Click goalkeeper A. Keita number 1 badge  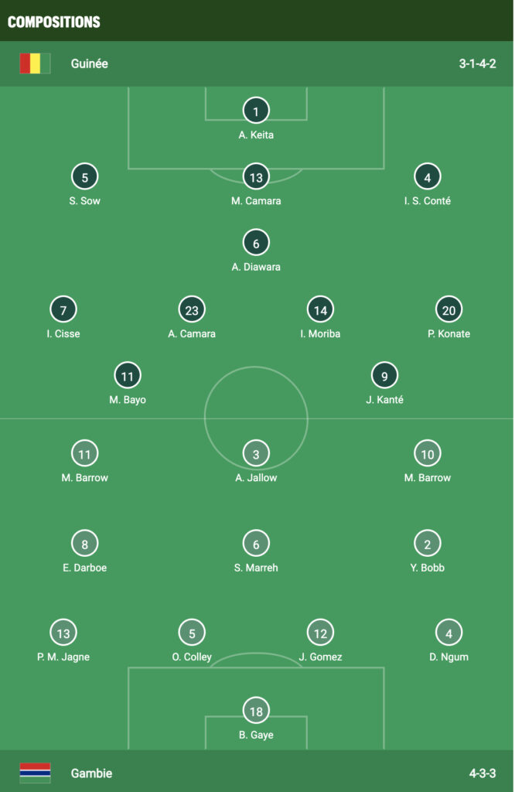click(256, 111)
